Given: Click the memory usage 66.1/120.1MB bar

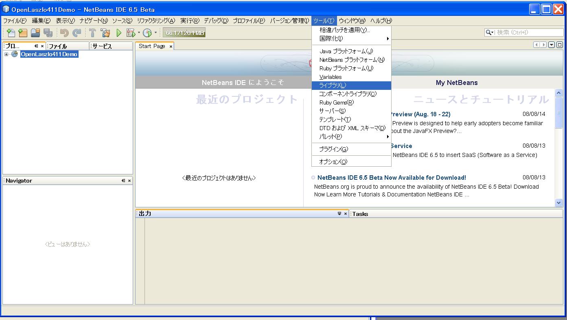Looking at the screenshot, I should pos(185,33).
